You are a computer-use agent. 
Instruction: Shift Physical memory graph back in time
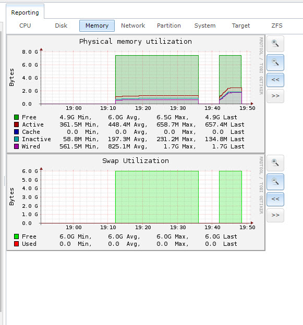[x=275, y=80]
